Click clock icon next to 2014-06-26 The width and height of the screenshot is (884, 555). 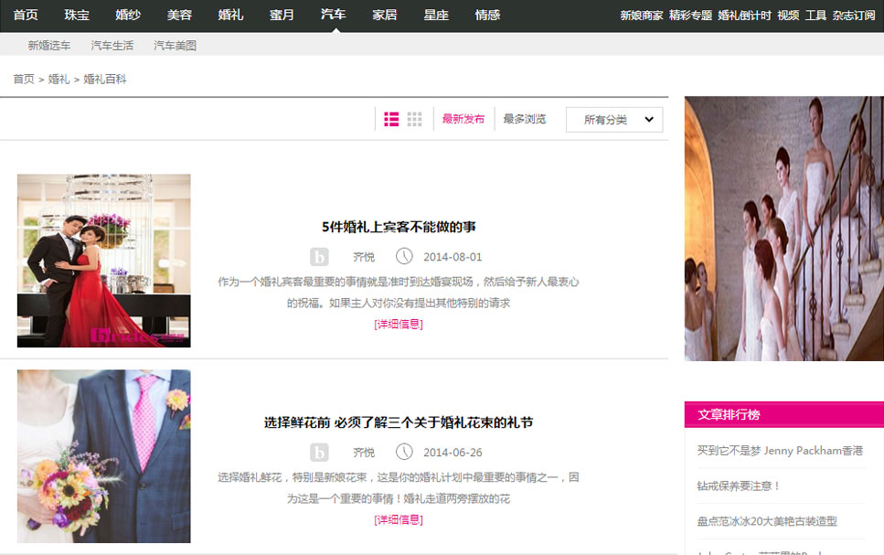pyautogui.click(x=404, y=452)
